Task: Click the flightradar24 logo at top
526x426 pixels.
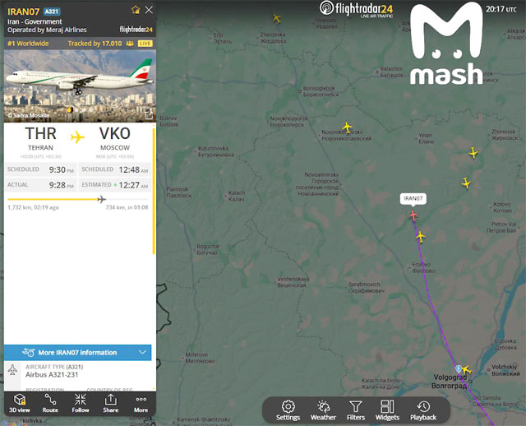Action: (x=356, y=9)
